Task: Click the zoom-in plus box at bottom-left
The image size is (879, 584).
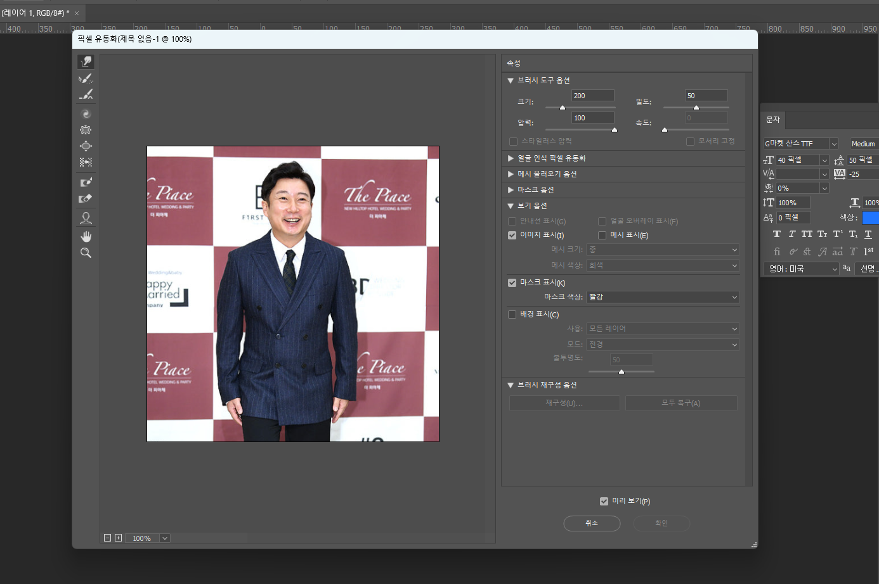Action: [118, 538]
